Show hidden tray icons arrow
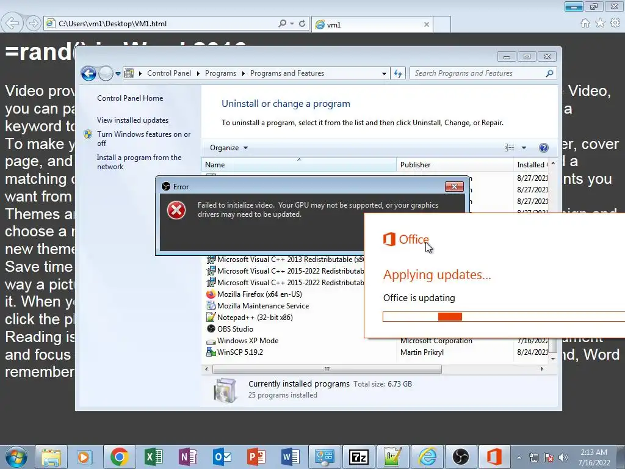Screen dimensions: 625x469 point(519,457)
